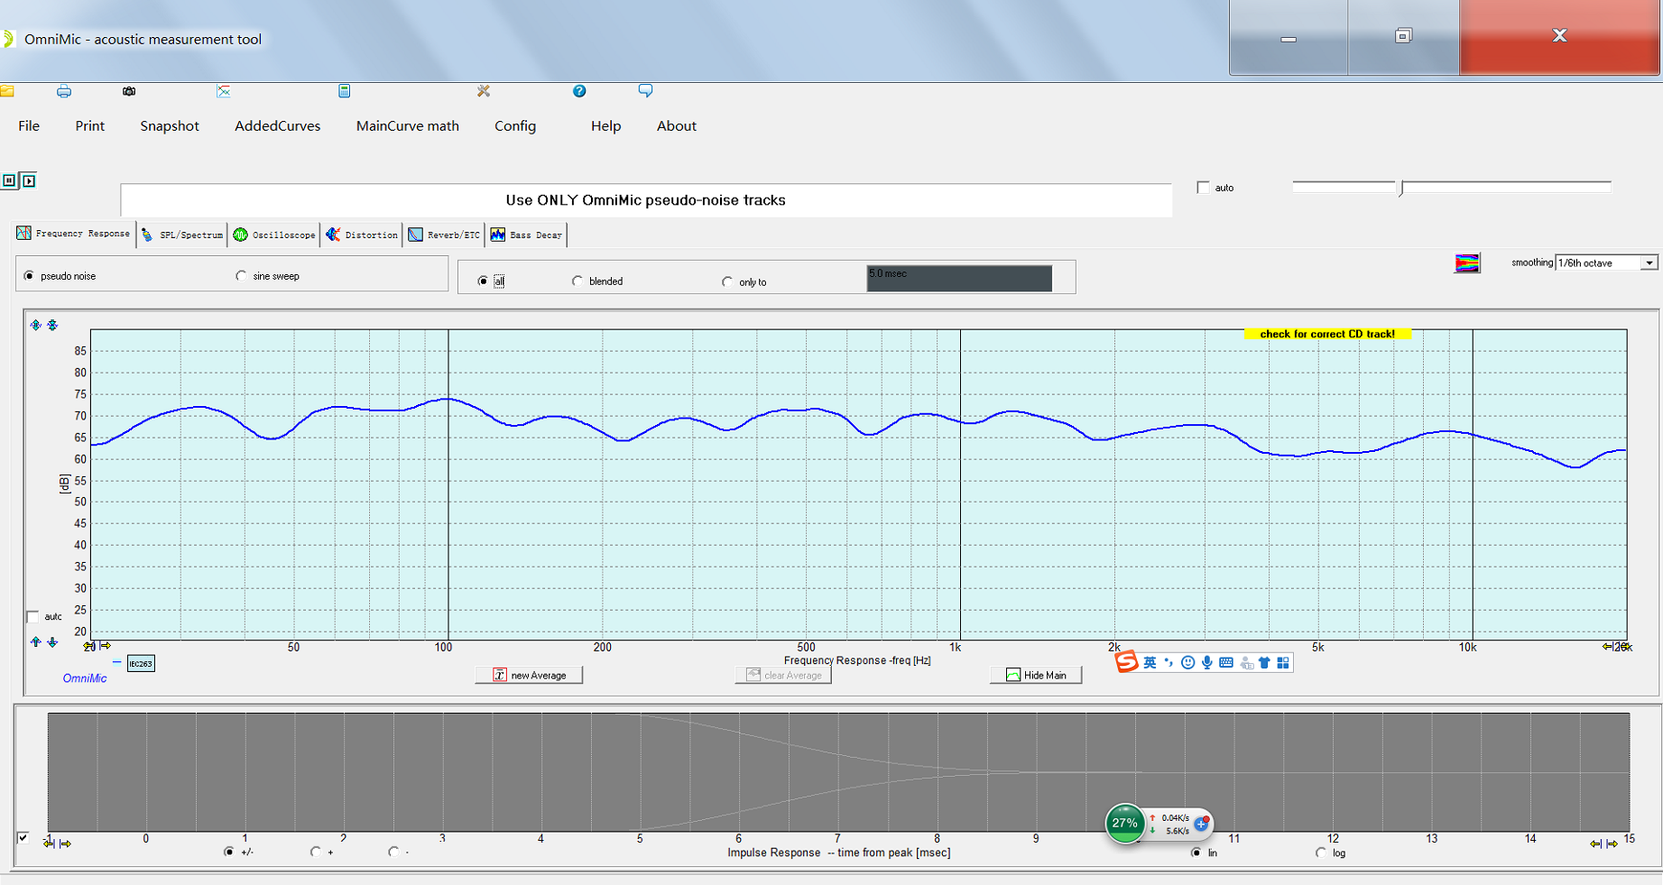Open the Print menu
The width and height of the screenshot is (1663, 885).
[89, 126]
